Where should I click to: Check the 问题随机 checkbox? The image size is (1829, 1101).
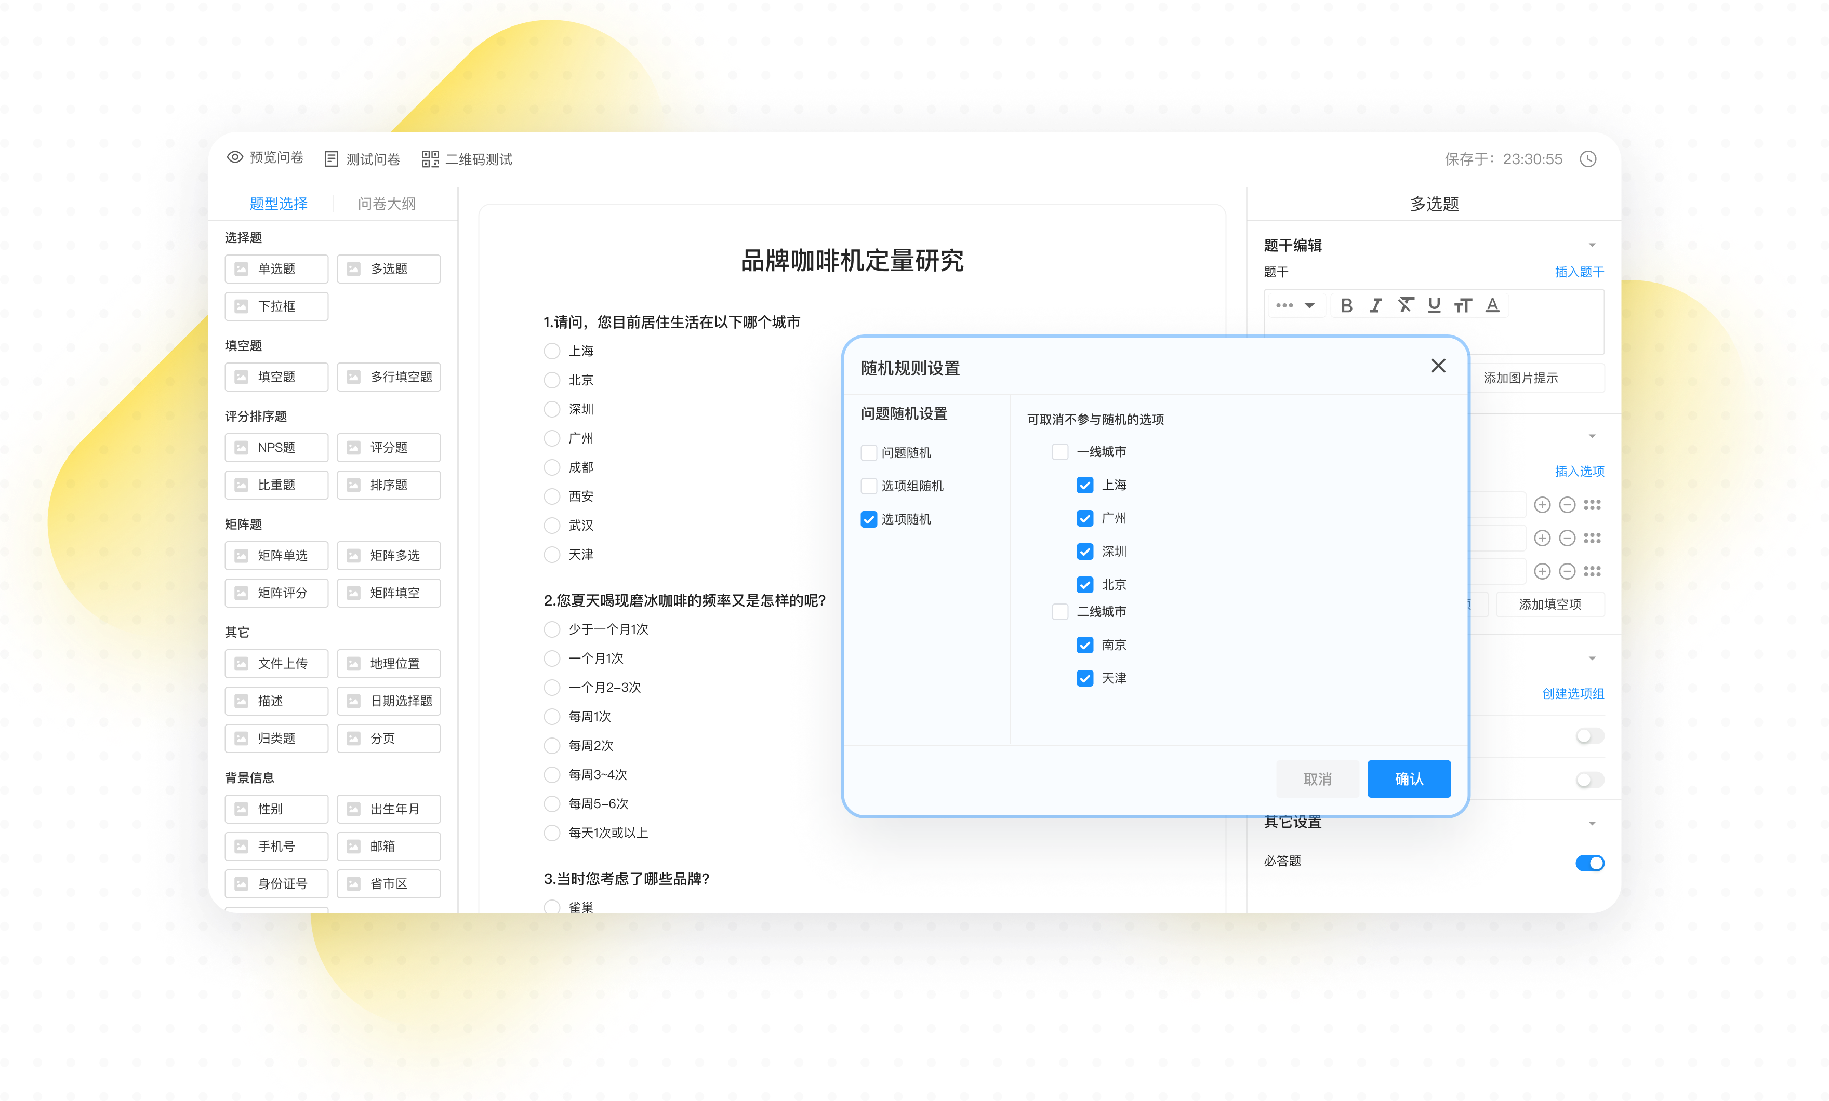coord(868,452)
